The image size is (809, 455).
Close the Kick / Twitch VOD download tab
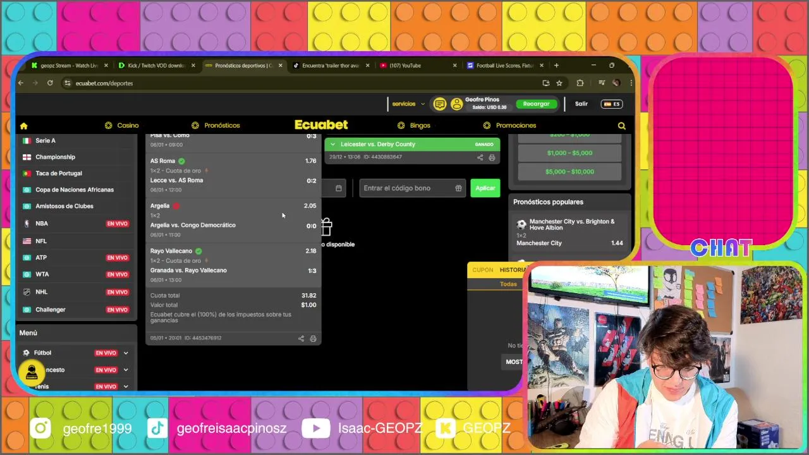(x=193, y=65)
